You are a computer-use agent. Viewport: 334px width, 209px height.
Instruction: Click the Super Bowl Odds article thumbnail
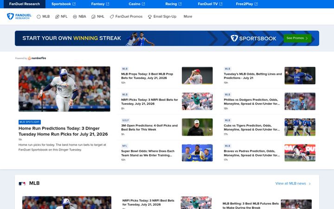[x=197, y=153]
